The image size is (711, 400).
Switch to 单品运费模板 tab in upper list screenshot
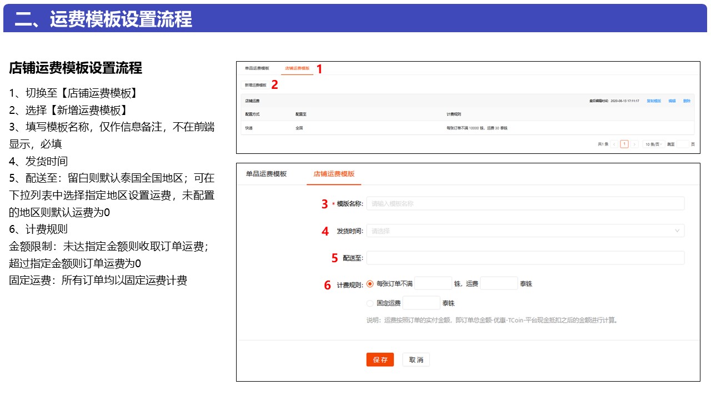[x=257, y=68]
